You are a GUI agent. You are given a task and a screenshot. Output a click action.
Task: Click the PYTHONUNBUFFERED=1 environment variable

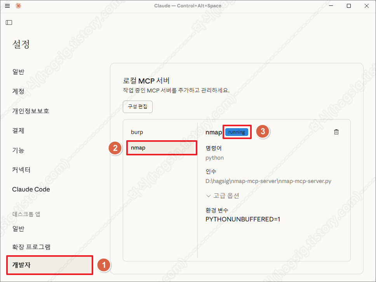[243, 219]
